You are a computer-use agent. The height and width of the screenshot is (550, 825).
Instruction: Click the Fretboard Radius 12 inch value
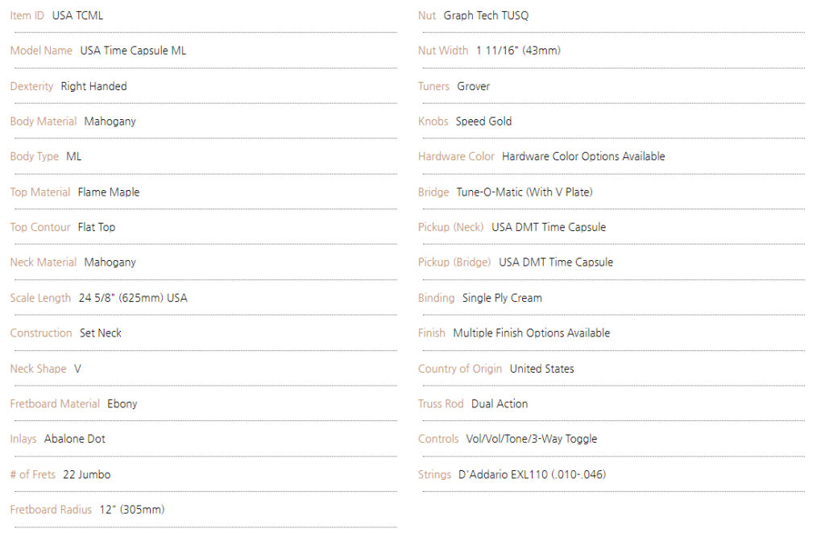tap(132, 510)
